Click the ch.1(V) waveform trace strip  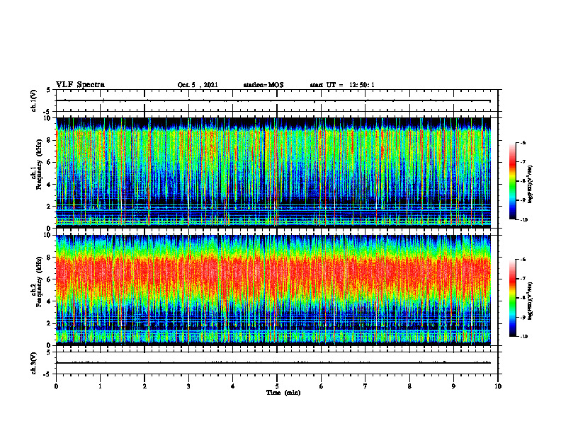(x=277, y=100)
